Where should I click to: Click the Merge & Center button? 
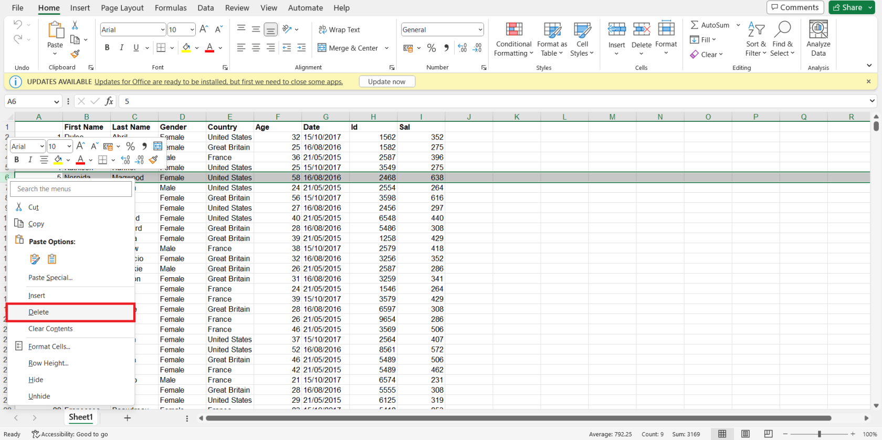coord(348,48)
